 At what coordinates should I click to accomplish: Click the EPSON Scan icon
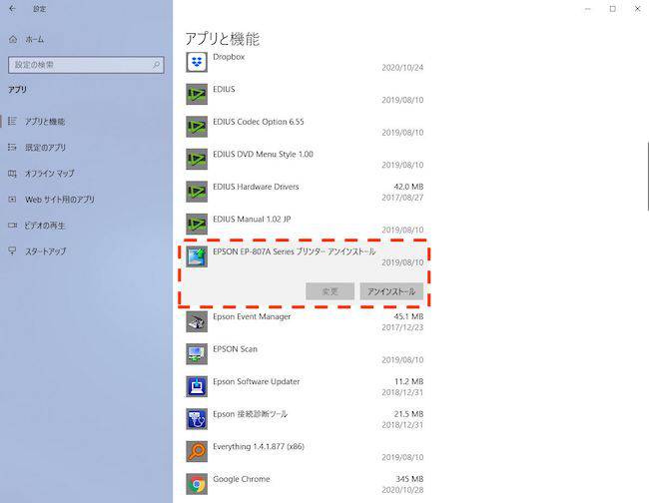coord(197,354)
